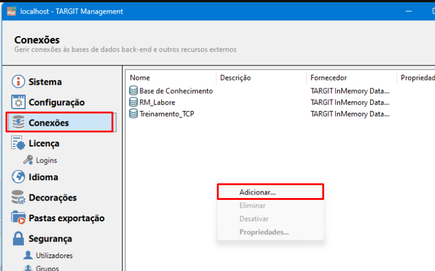Click the Fornecedor cell of RM_Labore row
Viewport: 435px width, 271px height.
coord(350,102)
